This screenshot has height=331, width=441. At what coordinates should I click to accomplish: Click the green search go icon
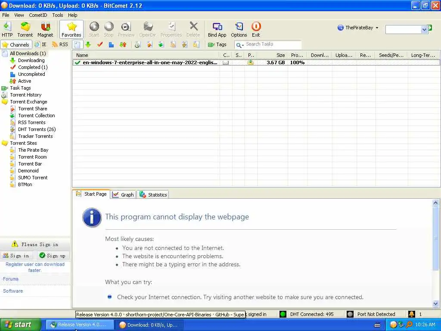[x=430, y=28]
